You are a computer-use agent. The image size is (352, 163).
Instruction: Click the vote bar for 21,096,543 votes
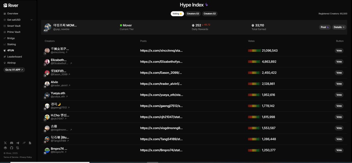254,51
